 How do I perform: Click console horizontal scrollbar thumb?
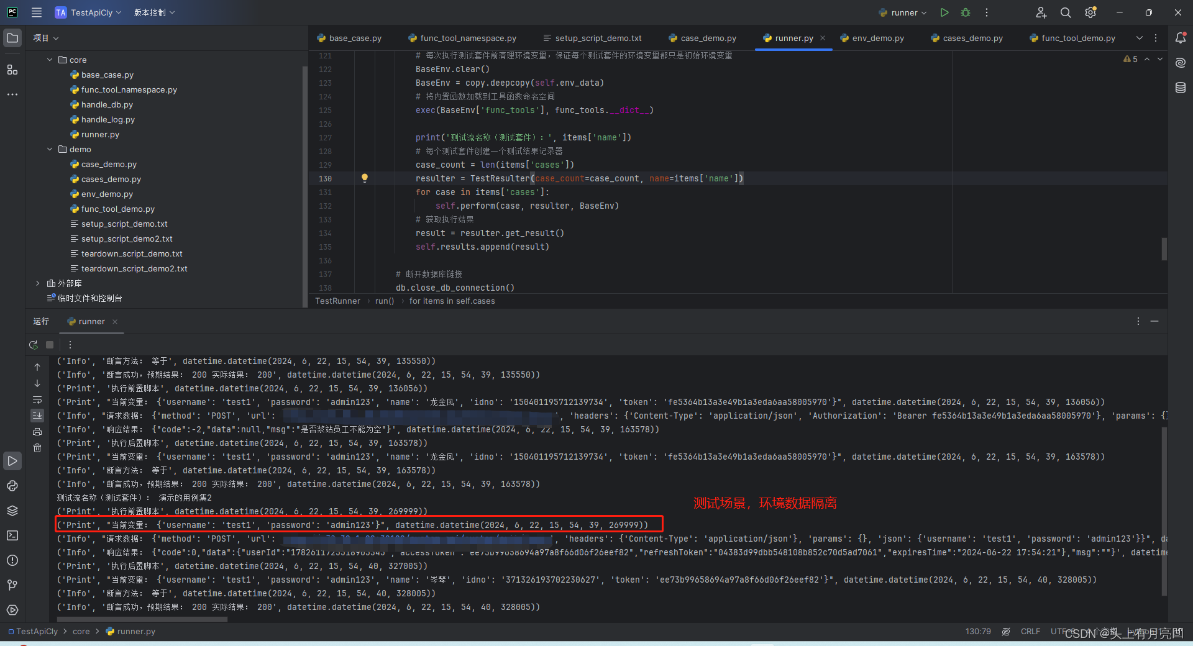coord(142,619)
